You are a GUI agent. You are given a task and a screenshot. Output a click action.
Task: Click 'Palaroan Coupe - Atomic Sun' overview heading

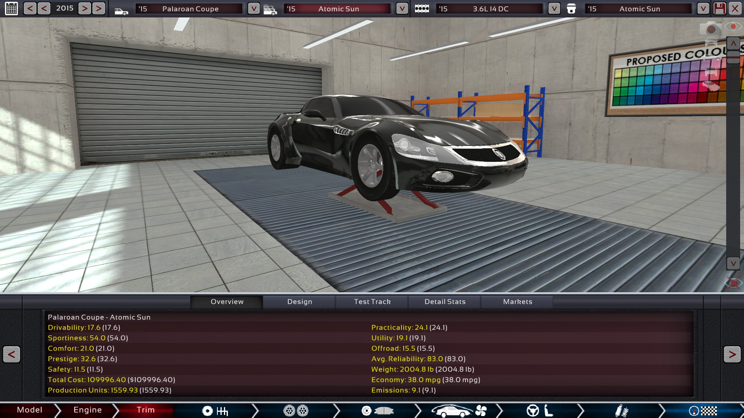coord(99,317)
